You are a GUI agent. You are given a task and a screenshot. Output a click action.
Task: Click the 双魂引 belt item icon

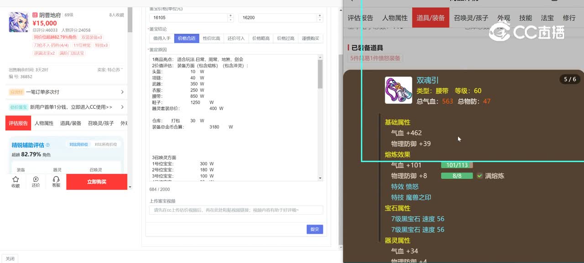pyautogui.click(x=398, y=90)
